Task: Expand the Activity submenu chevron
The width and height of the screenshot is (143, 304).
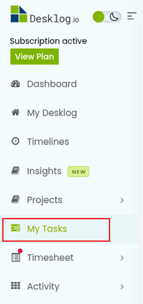Action: pyautogui.click(x=122, y=286)
